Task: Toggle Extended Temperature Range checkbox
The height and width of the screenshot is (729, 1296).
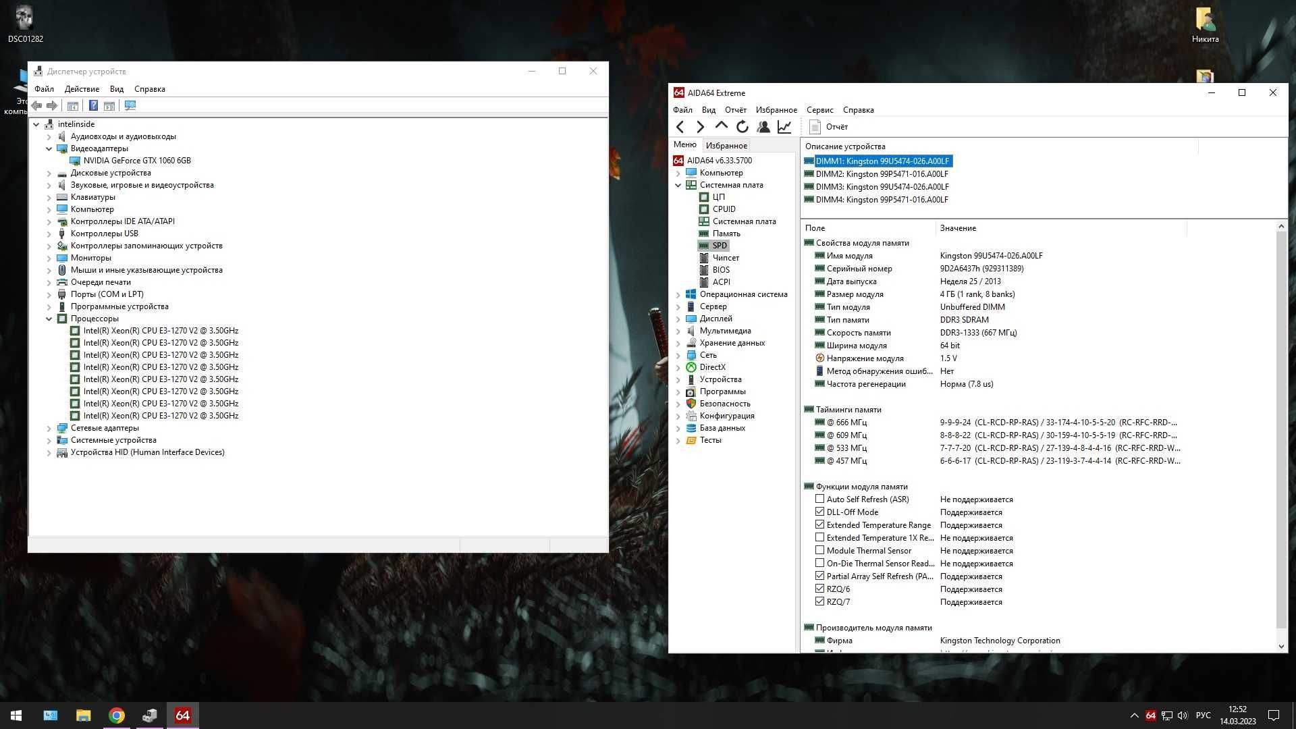Action: point(819,524)
